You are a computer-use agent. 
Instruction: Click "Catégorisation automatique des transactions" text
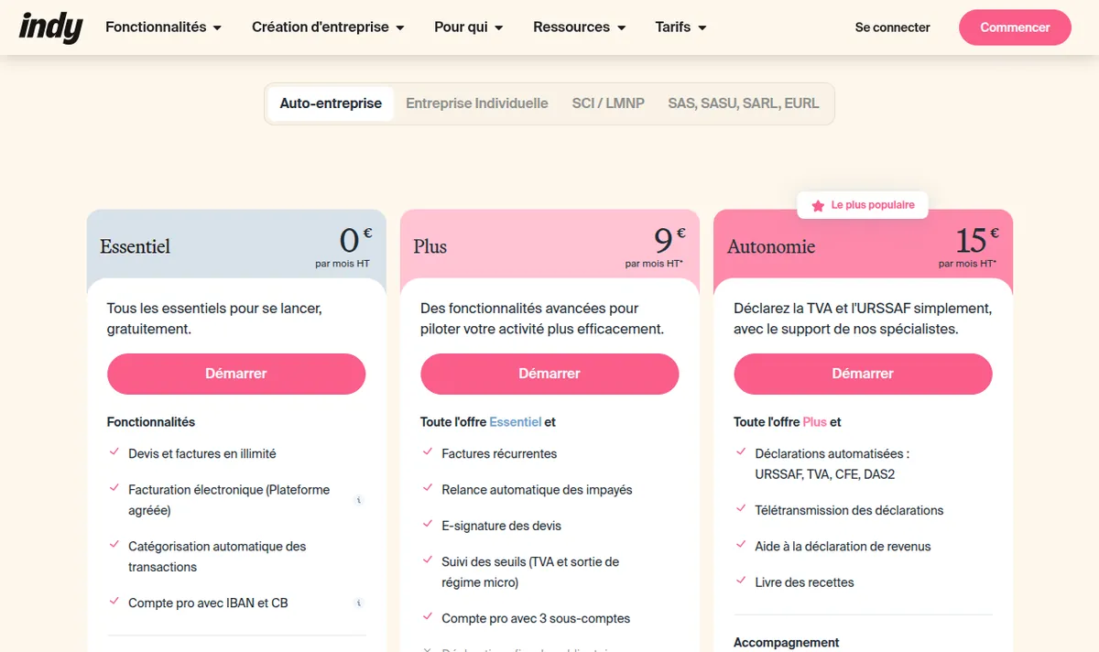click(217, 557)
